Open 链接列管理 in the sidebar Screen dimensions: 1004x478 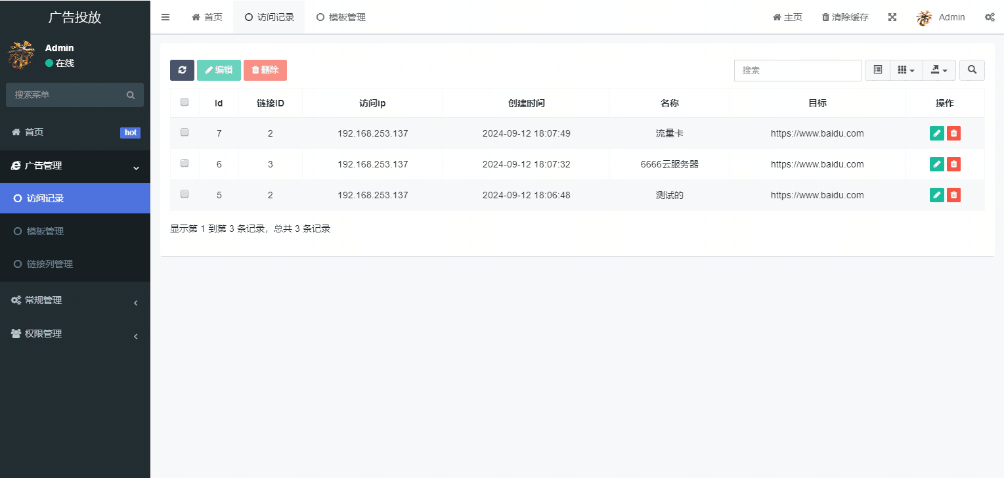click(75, 264)
